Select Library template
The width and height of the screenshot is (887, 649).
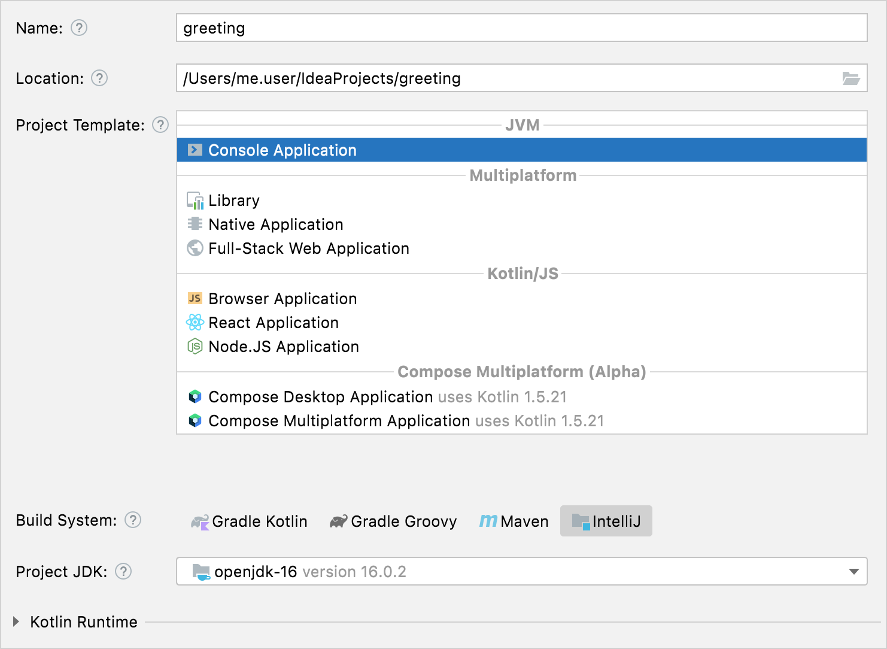coord(522,201)
